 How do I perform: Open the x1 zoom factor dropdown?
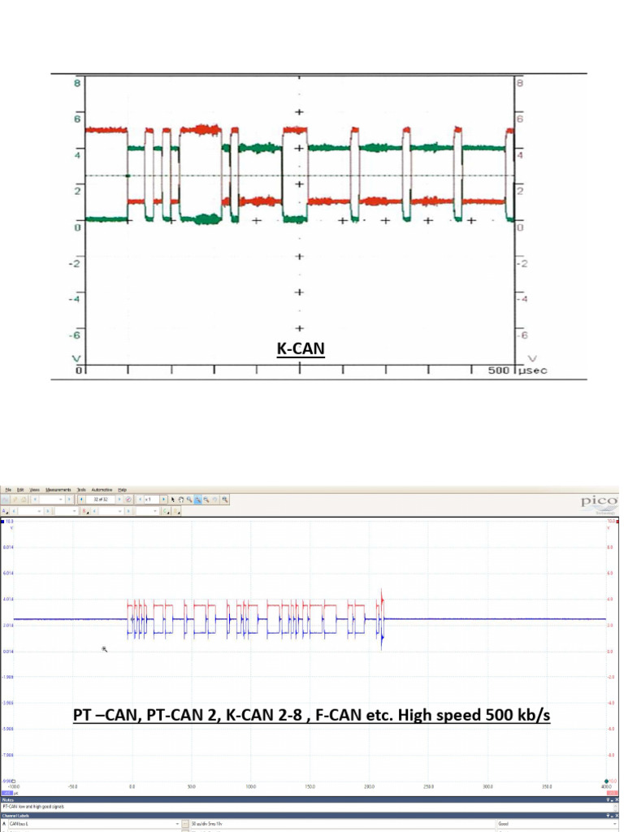coord(152,500)
